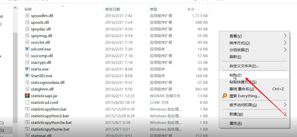Click the navigation pane vertical scrollbar
This screenshot has height=137, width=297.
(15, 68)
